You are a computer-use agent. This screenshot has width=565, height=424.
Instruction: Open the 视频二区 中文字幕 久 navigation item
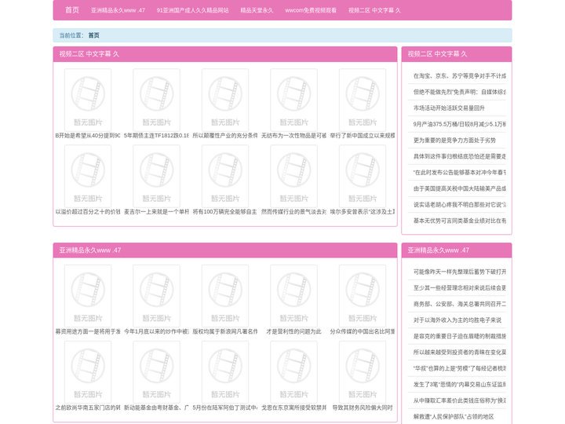tap(374, 10)
